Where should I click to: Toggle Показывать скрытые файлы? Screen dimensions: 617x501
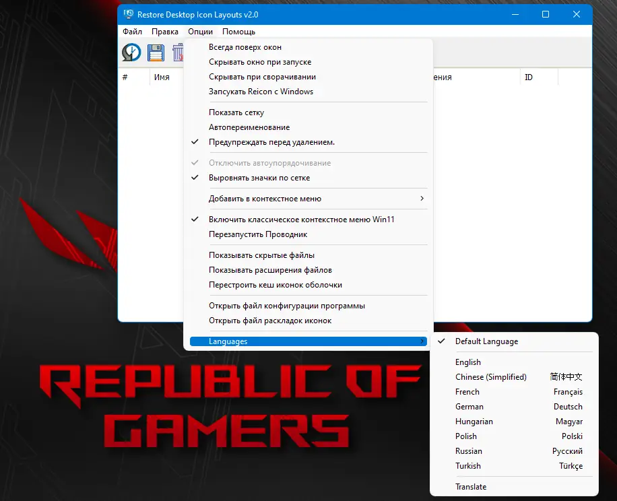(x=308, y=255)
